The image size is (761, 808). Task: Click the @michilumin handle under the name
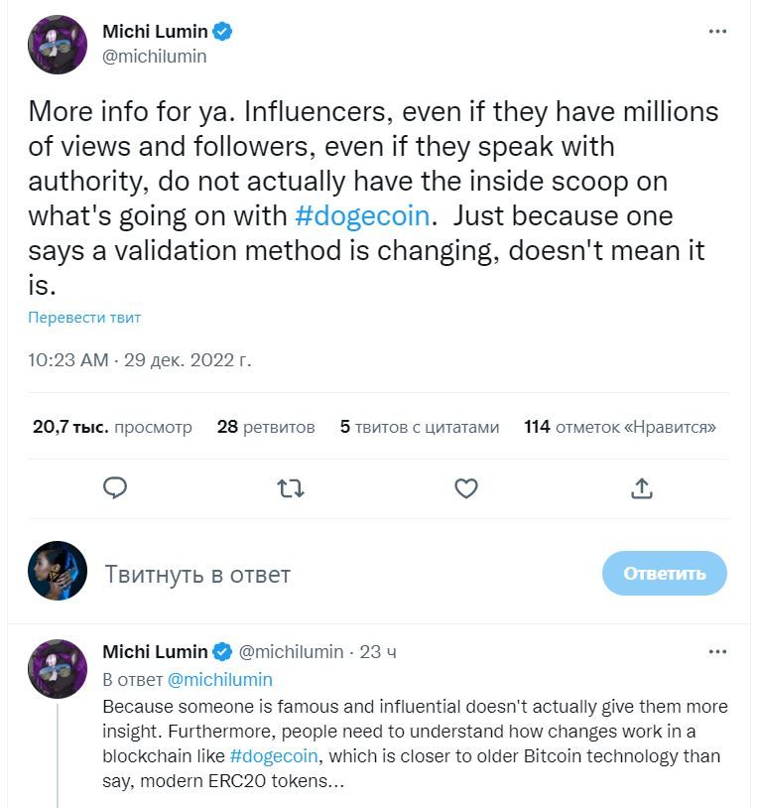(x=155, y=57)
